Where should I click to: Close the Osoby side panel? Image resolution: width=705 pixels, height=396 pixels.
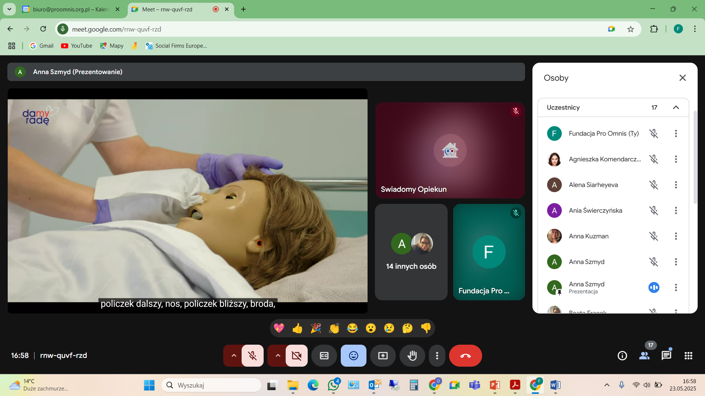pyautogui.click(x=682, y=78)
